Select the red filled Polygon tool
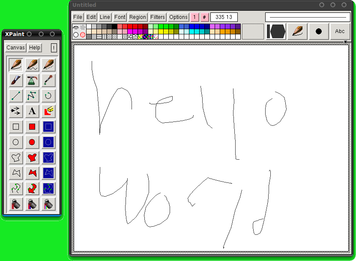This screenshot has height=261, width=356. pyautogui.click(x=32, y=173)
